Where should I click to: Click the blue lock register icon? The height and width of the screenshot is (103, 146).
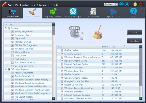pyautogui.click(x=127, y=4)
